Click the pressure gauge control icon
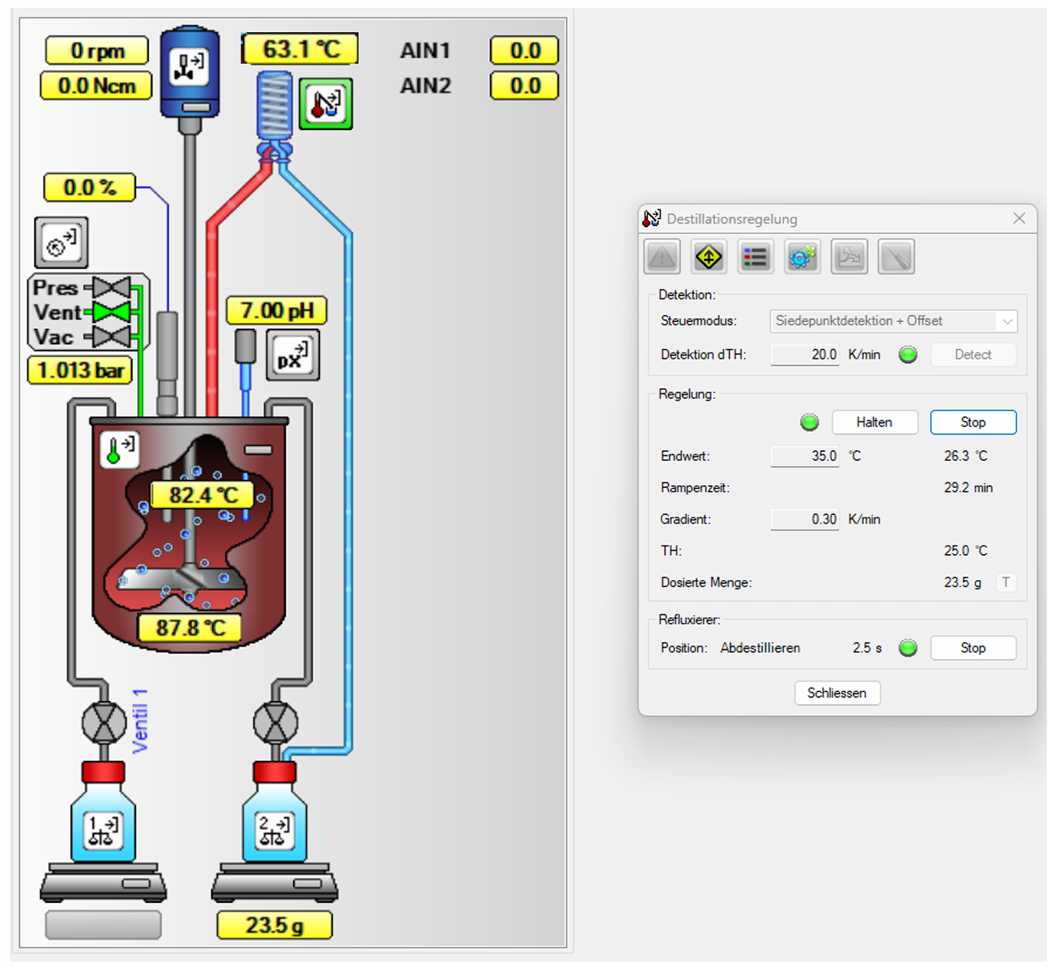 click(x=62, y=243)
